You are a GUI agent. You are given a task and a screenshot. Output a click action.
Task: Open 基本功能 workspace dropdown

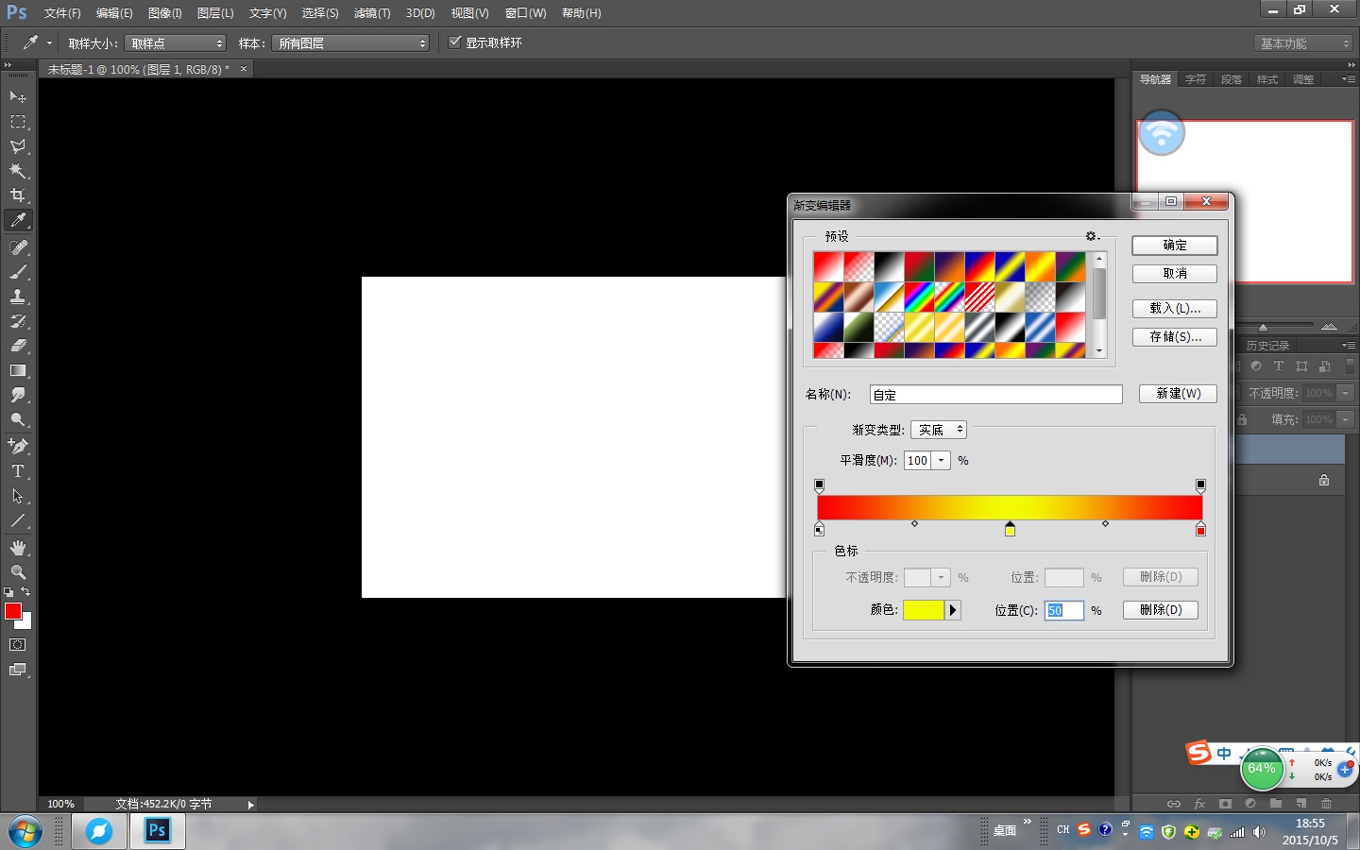tap(1305, 43)
